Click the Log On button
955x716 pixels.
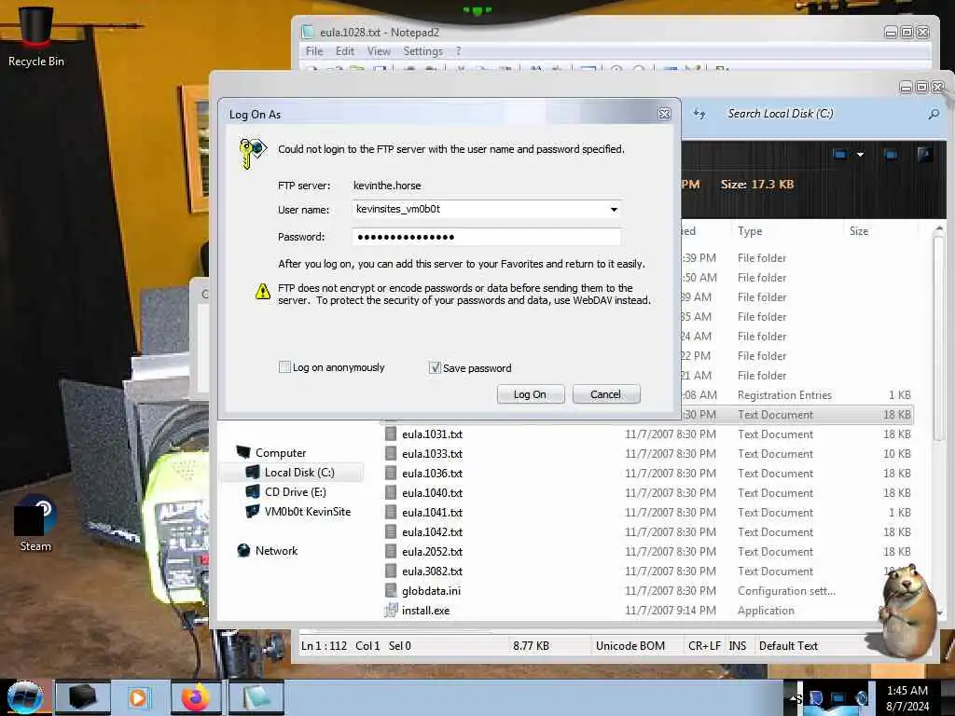pyautogui.click(x=531, y=394)
